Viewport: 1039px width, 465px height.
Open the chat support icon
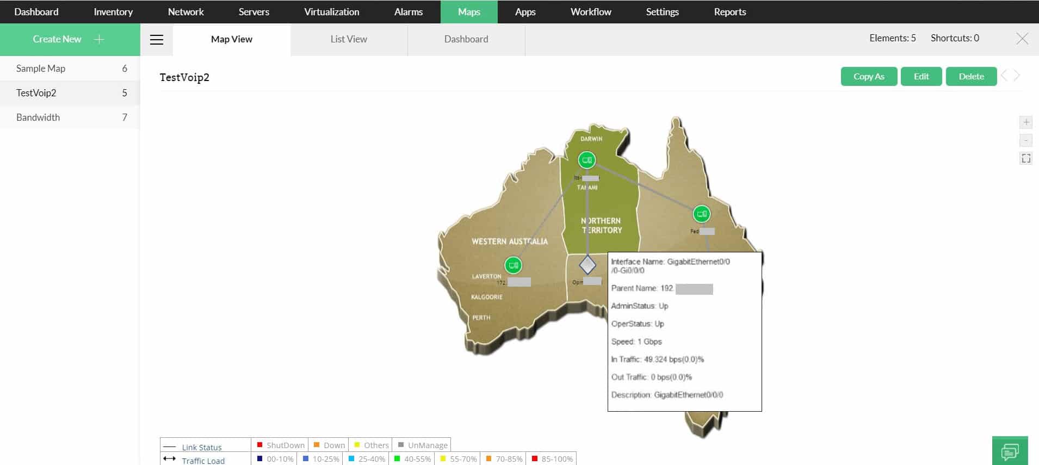(x=1010, y=451)
